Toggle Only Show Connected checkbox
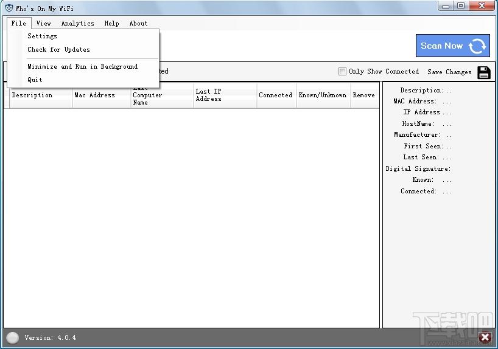 (342, 71)
